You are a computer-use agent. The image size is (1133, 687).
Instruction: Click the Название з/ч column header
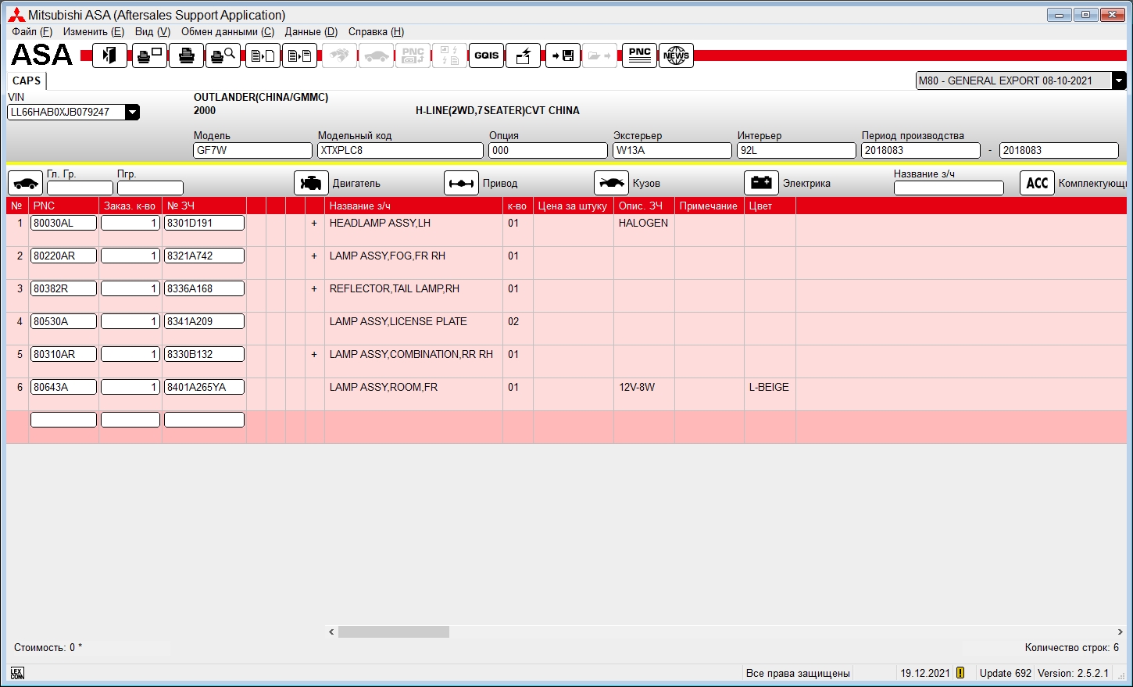(414, 206)
